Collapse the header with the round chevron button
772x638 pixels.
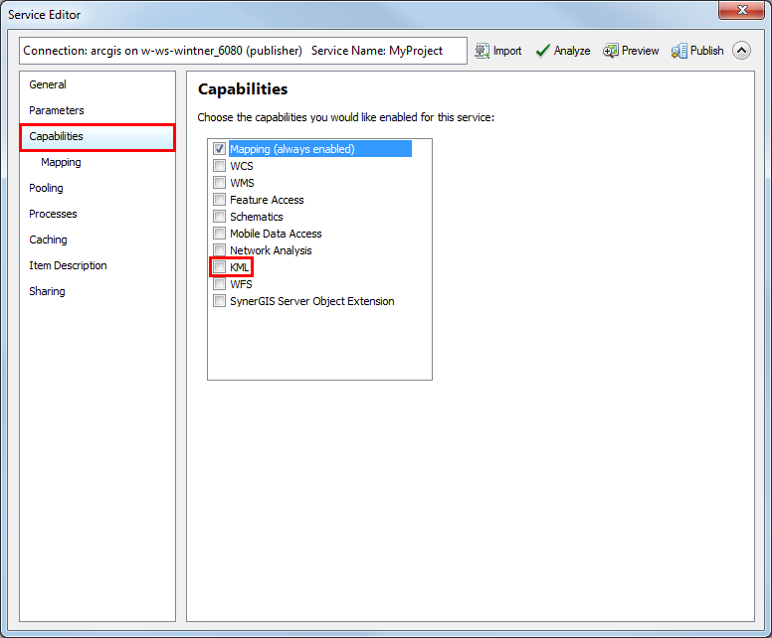741,51
